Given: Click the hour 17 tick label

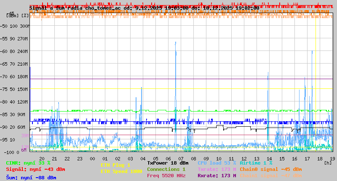Looking at the screenshot, I should tap(308, 159).
